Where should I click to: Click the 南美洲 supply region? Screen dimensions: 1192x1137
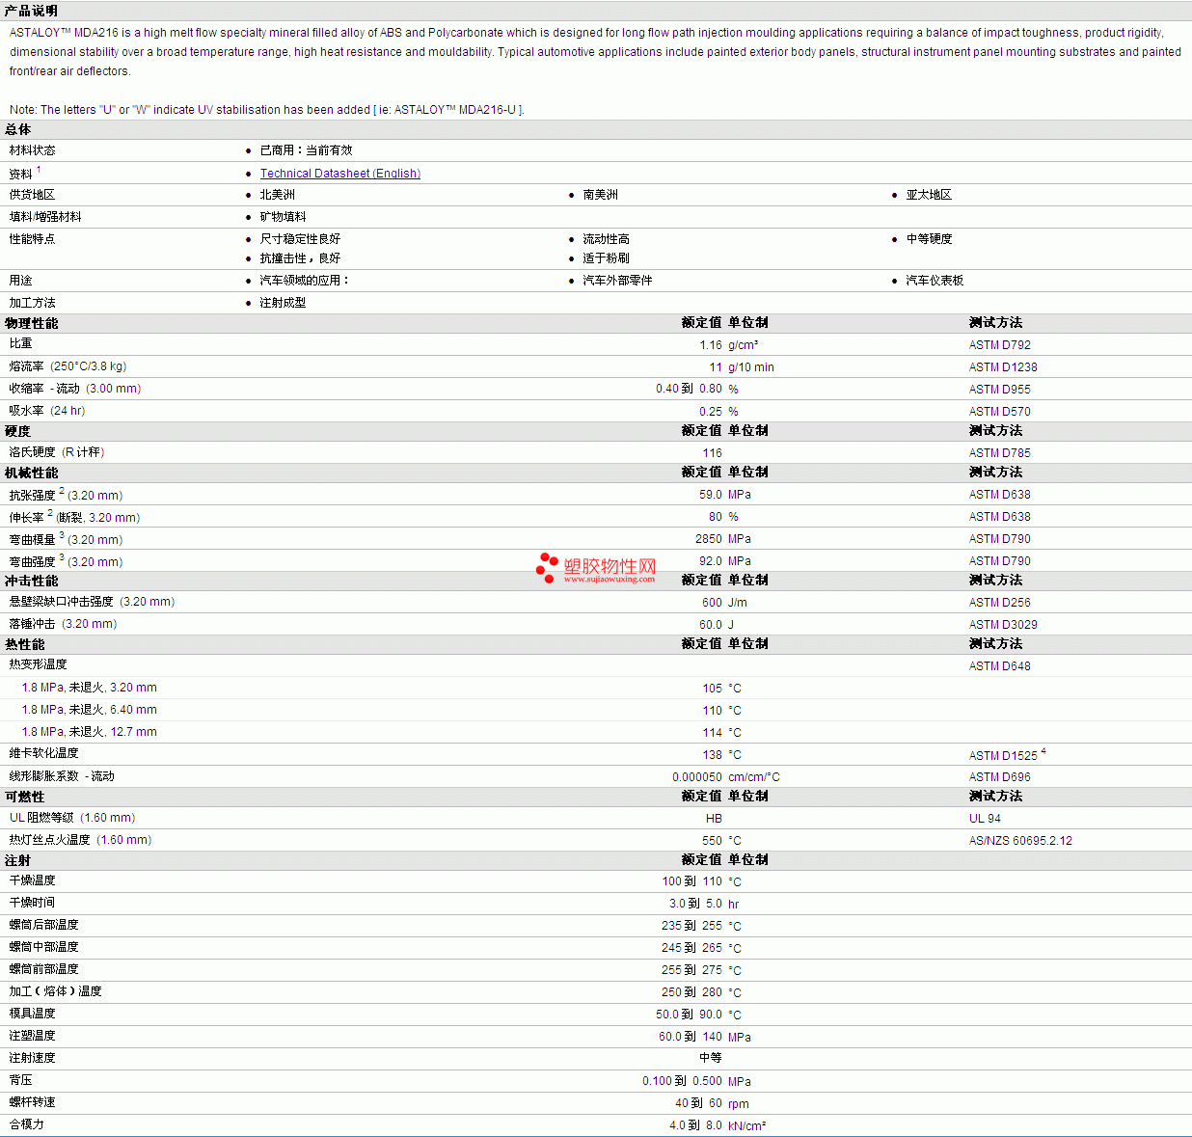[601, 195]
